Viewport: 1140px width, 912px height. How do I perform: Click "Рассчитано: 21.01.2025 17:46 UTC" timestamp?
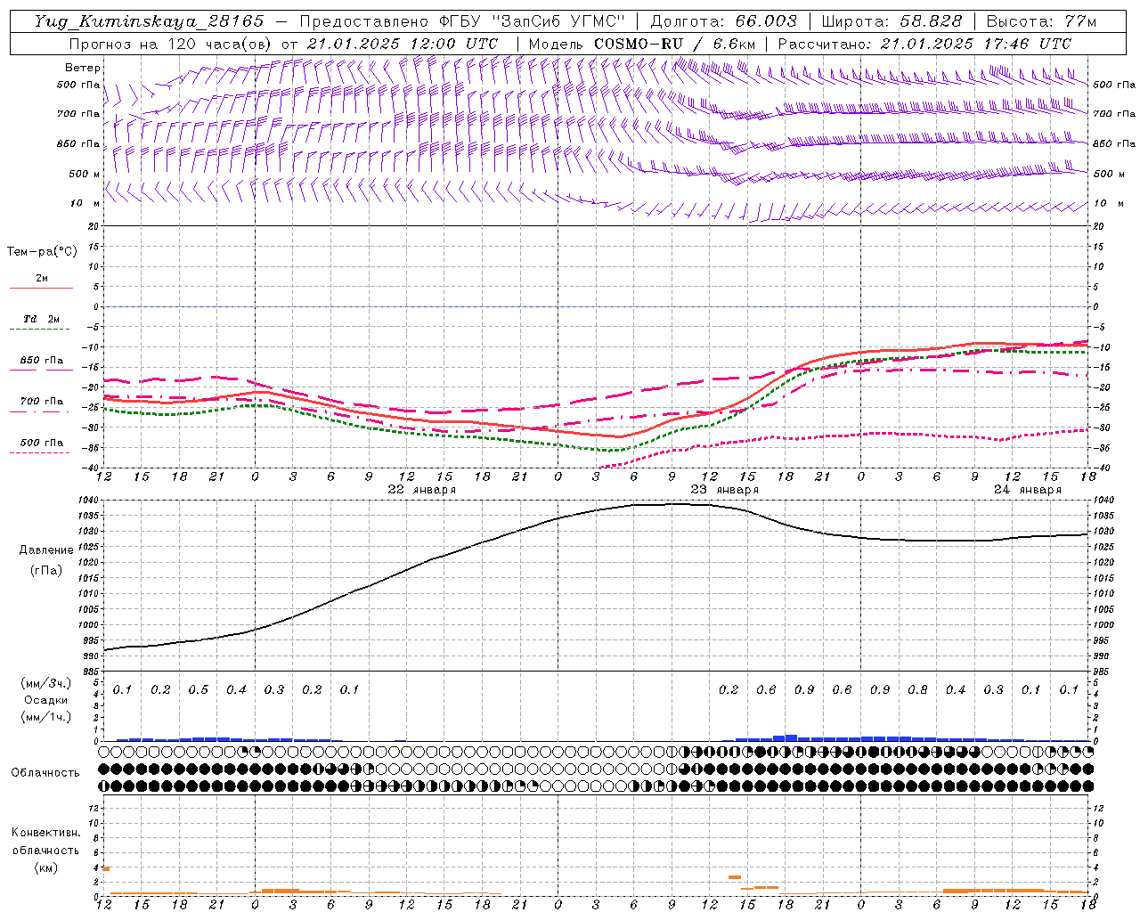tap(924, 44)
